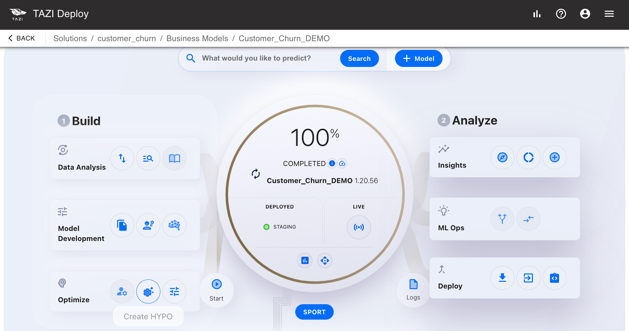629x331 pixels.
Task: Go BACK to previous page
Action: pyautogui.click(x=22, y=38)
